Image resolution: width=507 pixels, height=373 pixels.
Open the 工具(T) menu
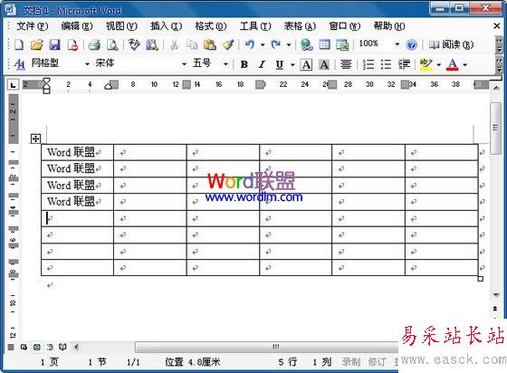[255, 26]
